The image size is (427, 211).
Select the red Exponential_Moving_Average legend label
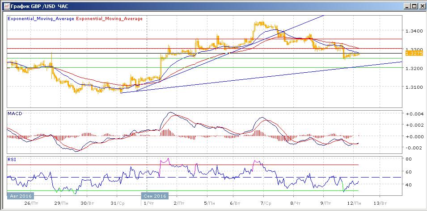[x=109, y=19]
